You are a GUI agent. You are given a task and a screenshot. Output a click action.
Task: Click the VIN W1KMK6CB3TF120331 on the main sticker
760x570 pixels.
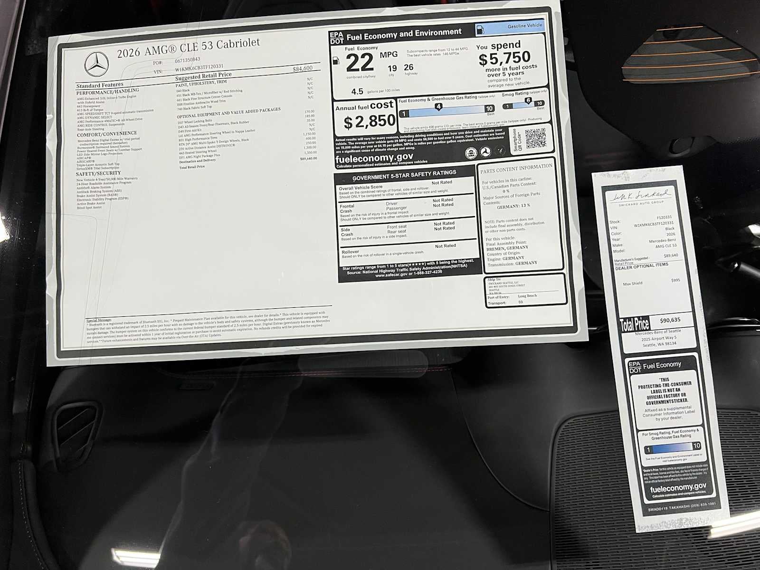[x=199, y=67]
